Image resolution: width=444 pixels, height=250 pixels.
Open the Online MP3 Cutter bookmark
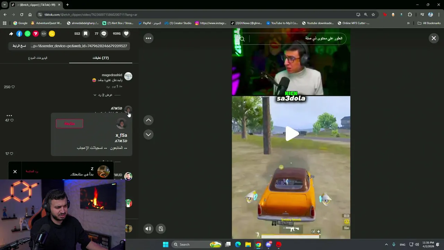tap(353, 23)
